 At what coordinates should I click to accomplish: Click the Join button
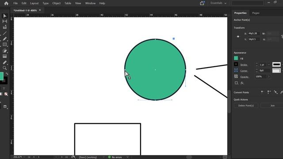point(272,106)
